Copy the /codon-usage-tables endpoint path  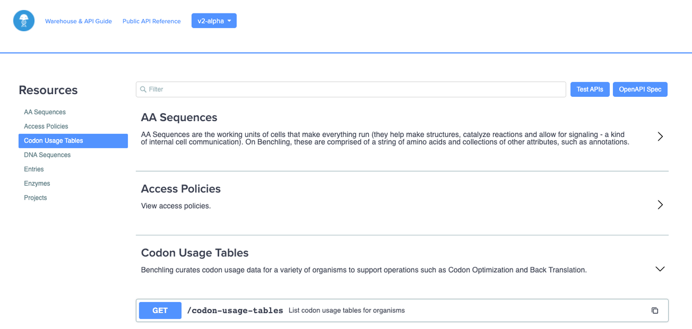coord(655,311)
